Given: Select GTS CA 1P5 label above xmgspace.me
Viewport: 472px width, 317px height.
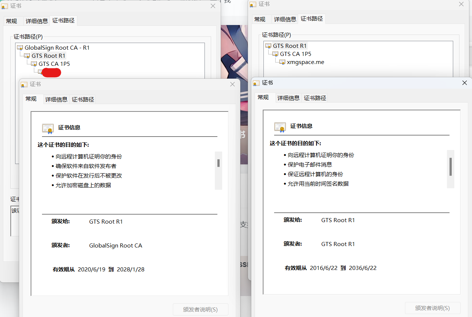Looking at the screenshot, I should (x=296, y=54).
